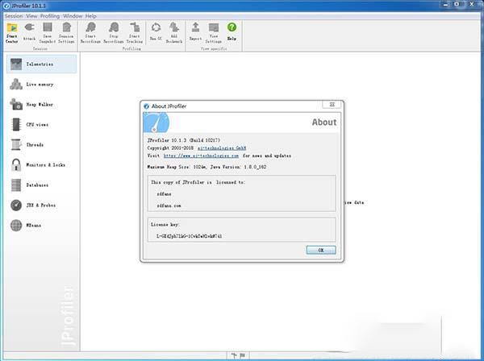Click the JProfiler 10.1.3 build version text
This screenshot has height=361, width=484.
[x=184, y=140]
